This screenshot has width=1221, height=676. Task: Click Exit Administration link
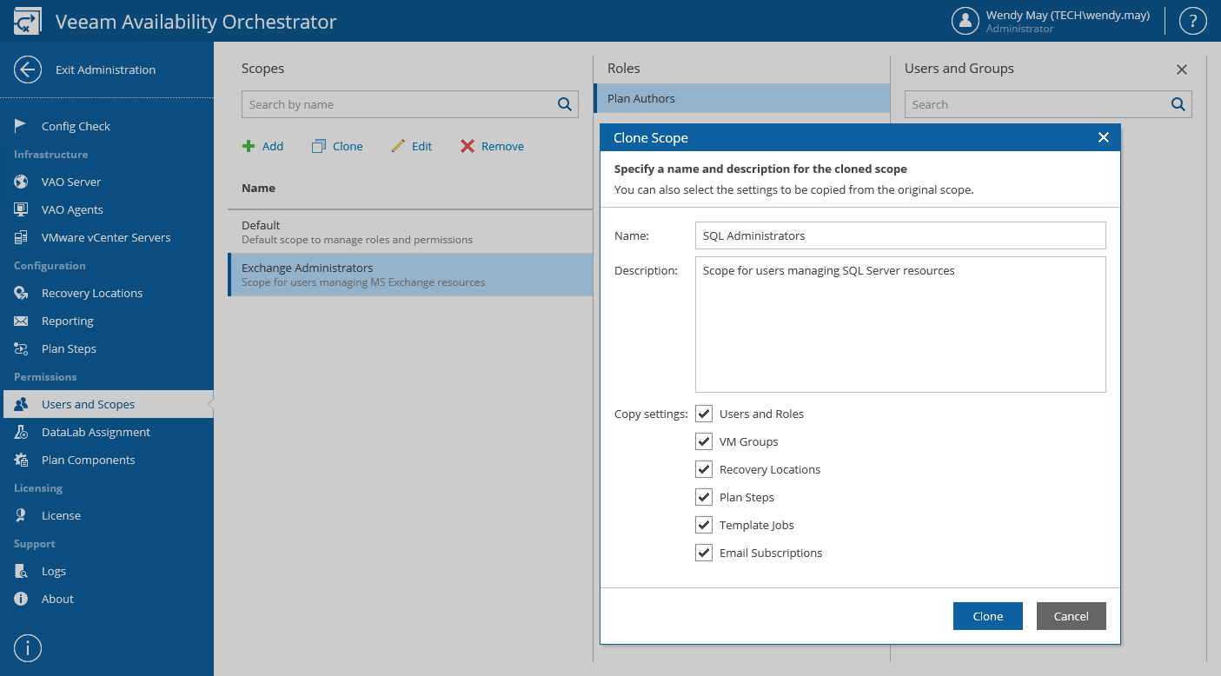tap(106, 70)
